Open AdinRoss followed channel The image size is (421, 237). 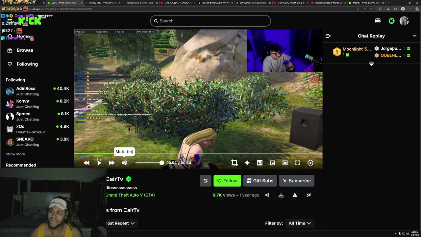37,91
